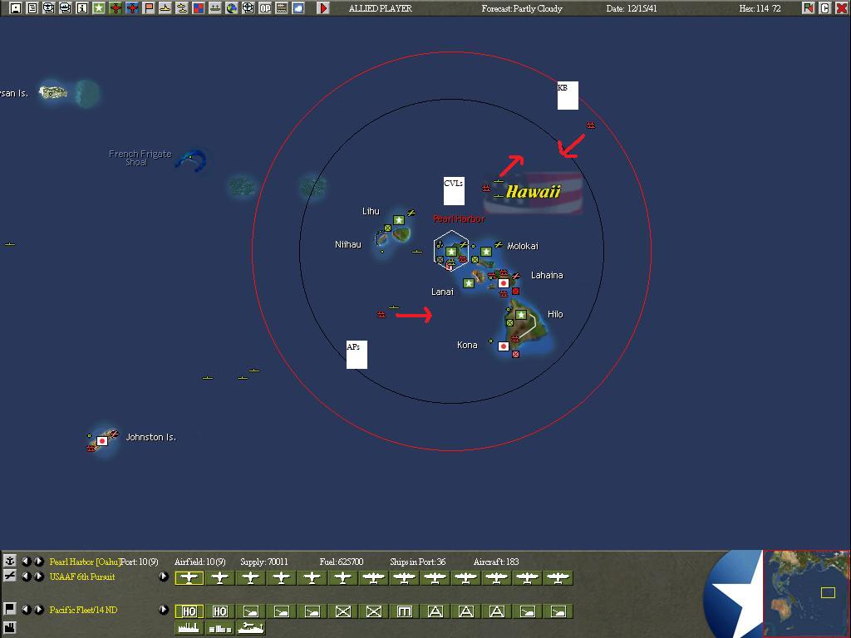
Task: Click the world minimap in bottom-right corner
Action: pyautogui.click(x=806, y=593)
